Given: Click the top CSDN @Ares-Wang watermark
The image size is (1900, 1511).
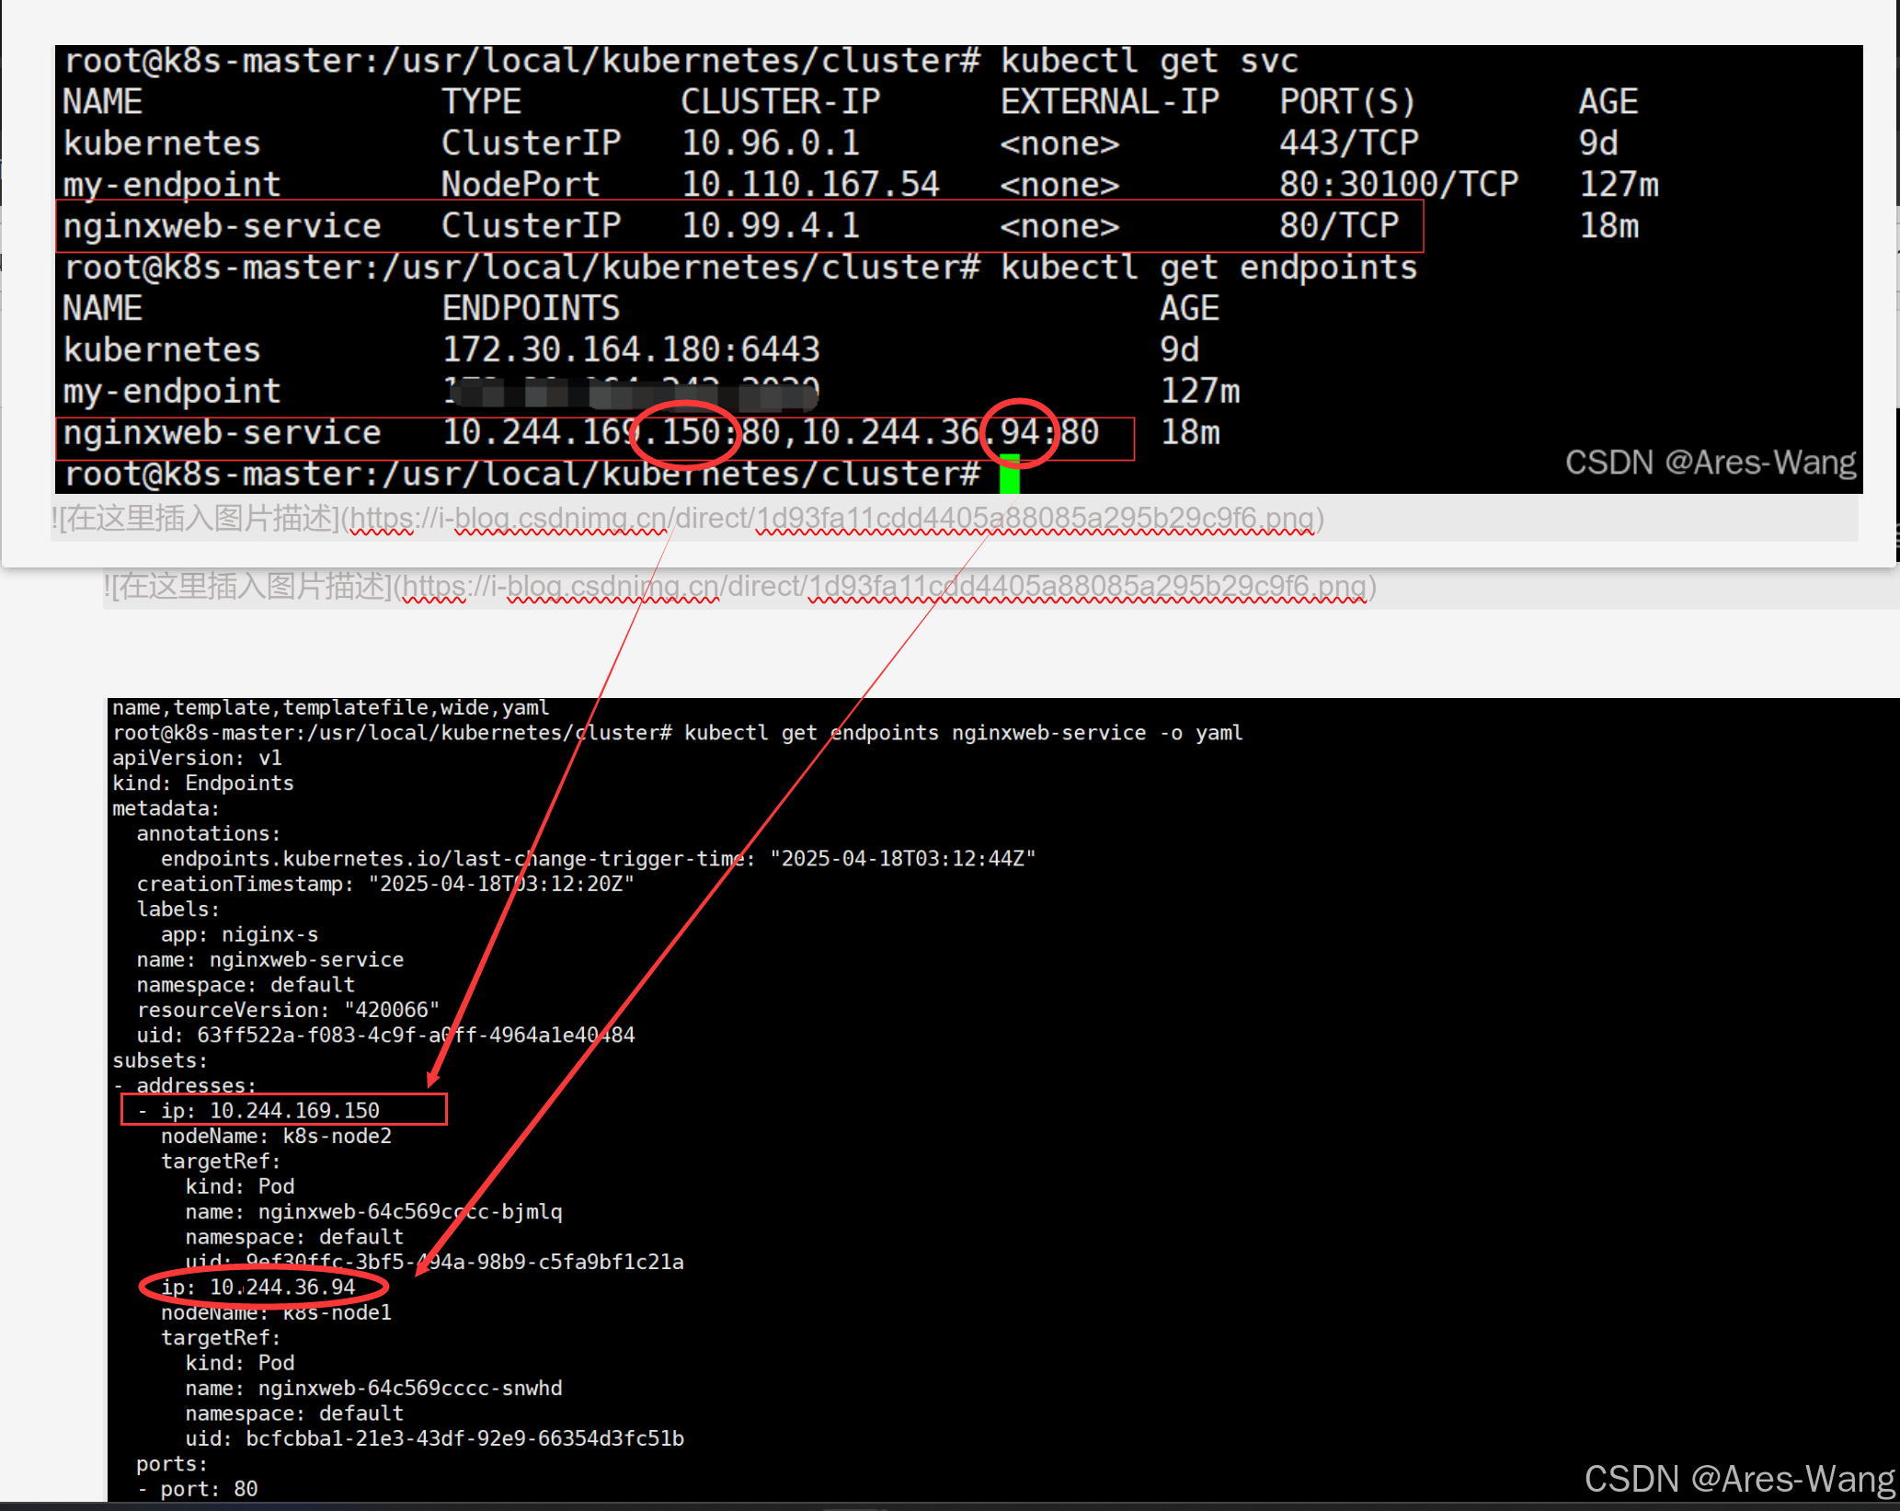Looking at the screenshot, I should (x=1710, y=463).
